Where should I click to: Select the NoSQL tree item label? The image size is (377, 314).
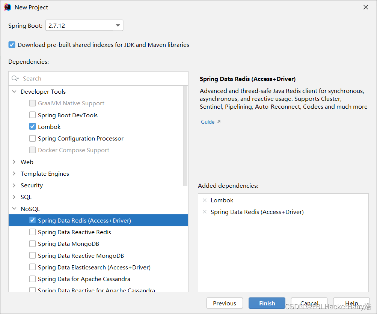(x=30, y=209)
